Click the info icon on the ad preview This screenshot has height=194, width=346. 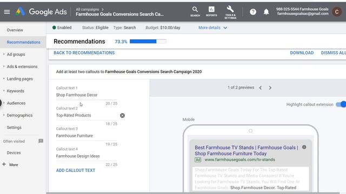pyautogui.click(x=304, y=147)
